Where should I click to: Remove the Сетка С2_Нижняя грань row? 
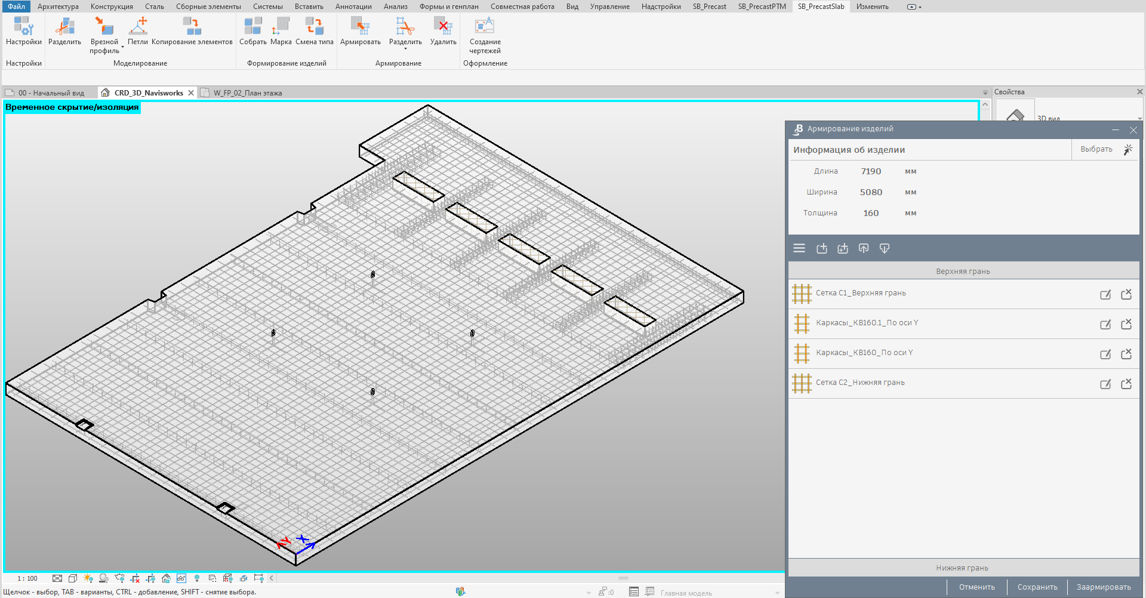1126,384
